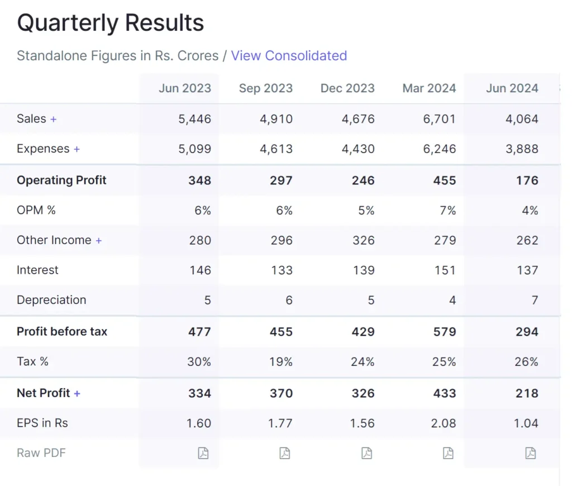Click the View Consolidated link
Viewport: 572px width, 486px height.
tap(289, 56)
